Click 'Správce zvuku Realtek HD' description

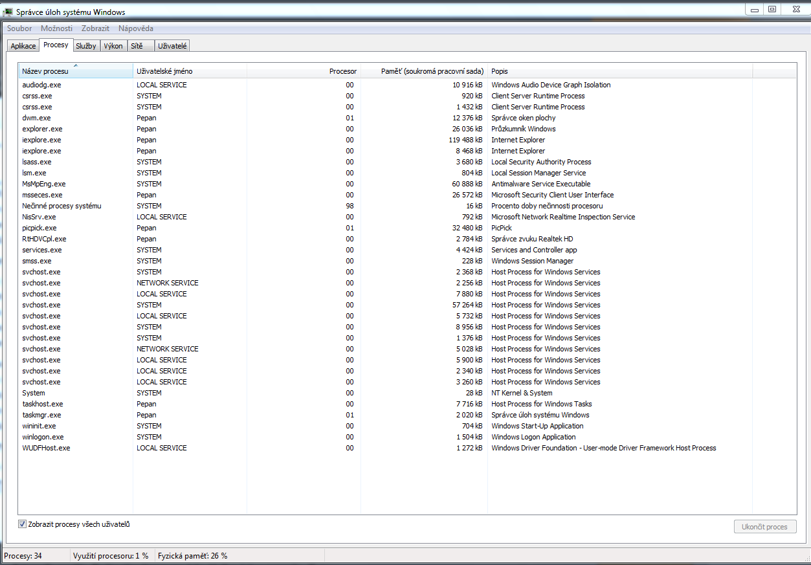tap(532, 239)
